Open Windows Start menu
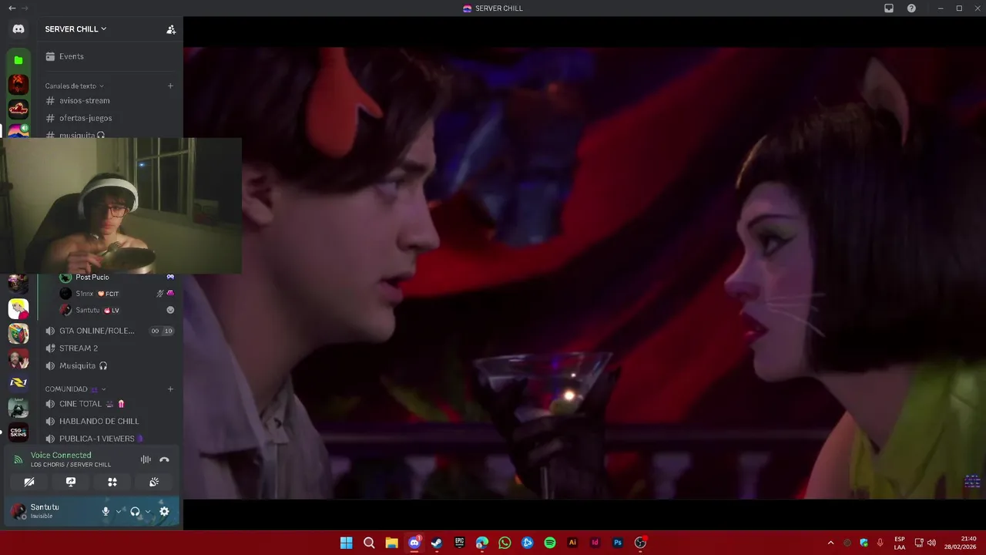This screenshot has height=555, width=986. coord(347,543)
